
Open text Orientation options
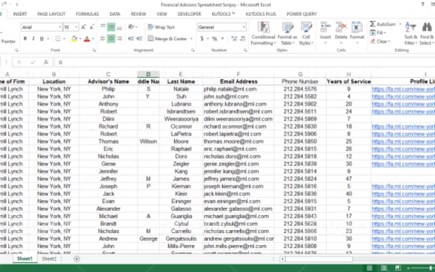tap(132, 27)
